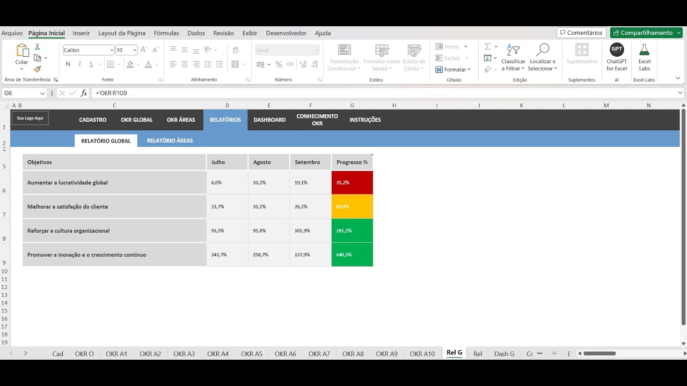The image size is (687, 386).
Task: Click the Colar paste icon
Action: pyautogui.click(x=22, y=51)
